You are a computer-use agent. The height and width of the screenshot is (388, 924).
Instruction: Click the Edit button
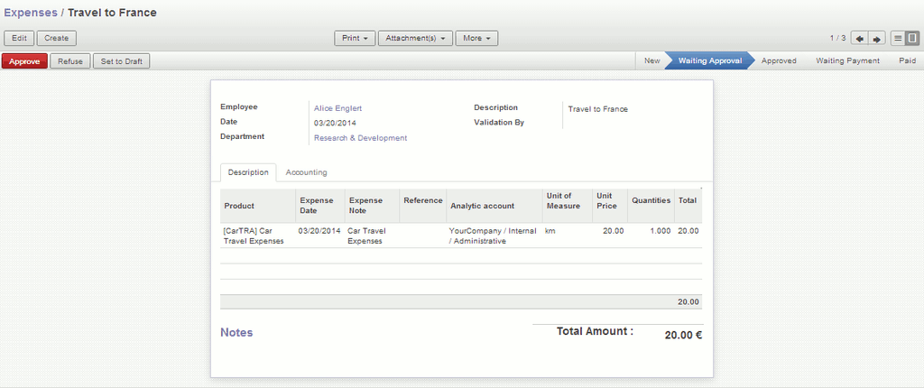tap(19, 39)
